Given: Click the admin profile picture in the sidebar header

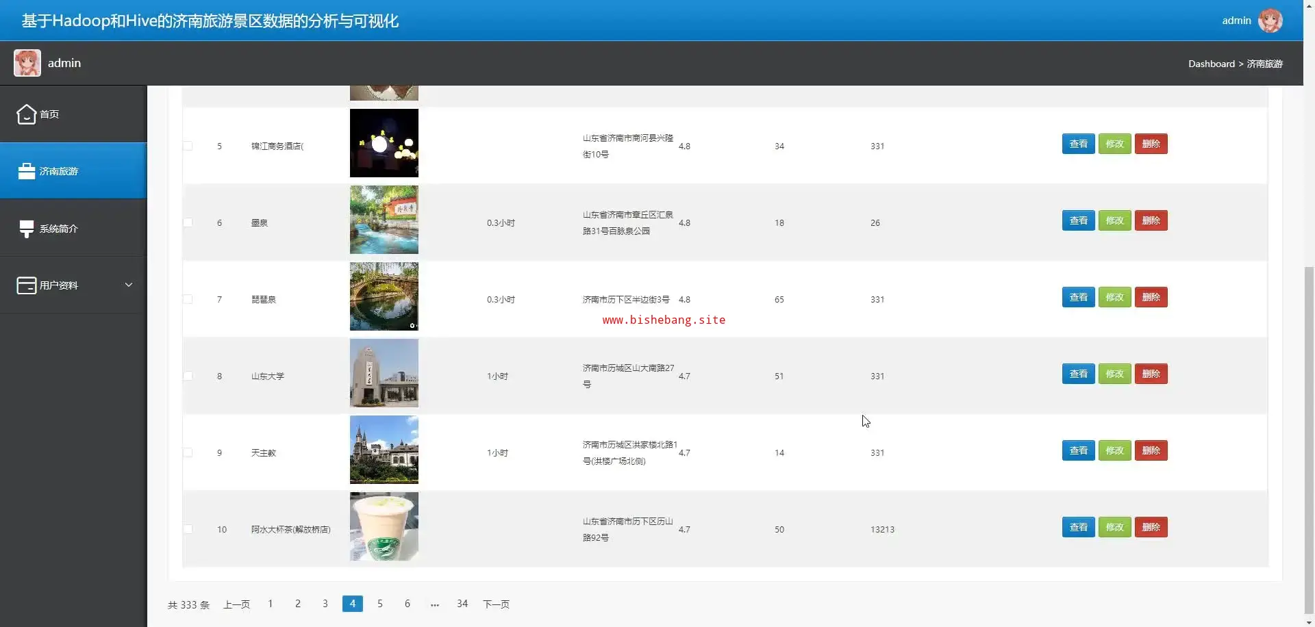Looking at the screenshot, I should [x=27, y=63].
